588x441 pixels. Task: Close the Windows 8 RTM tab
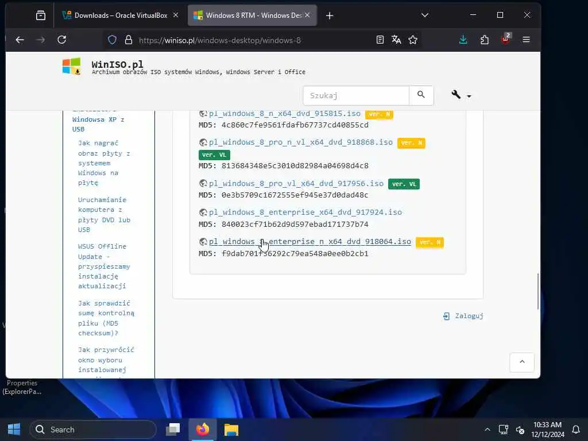(307, 16)
